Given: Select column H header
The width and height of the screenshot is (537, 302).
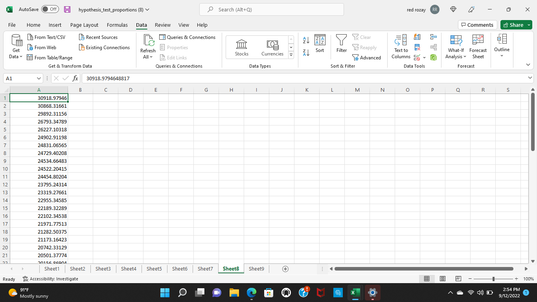Looking at the screenshot, I should (231, 90).
